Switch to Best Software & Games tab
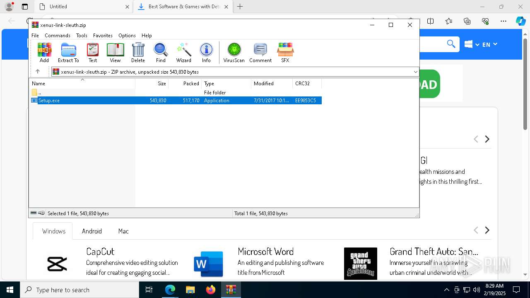Viewport: 530px width, 298px height. (183, 7)
